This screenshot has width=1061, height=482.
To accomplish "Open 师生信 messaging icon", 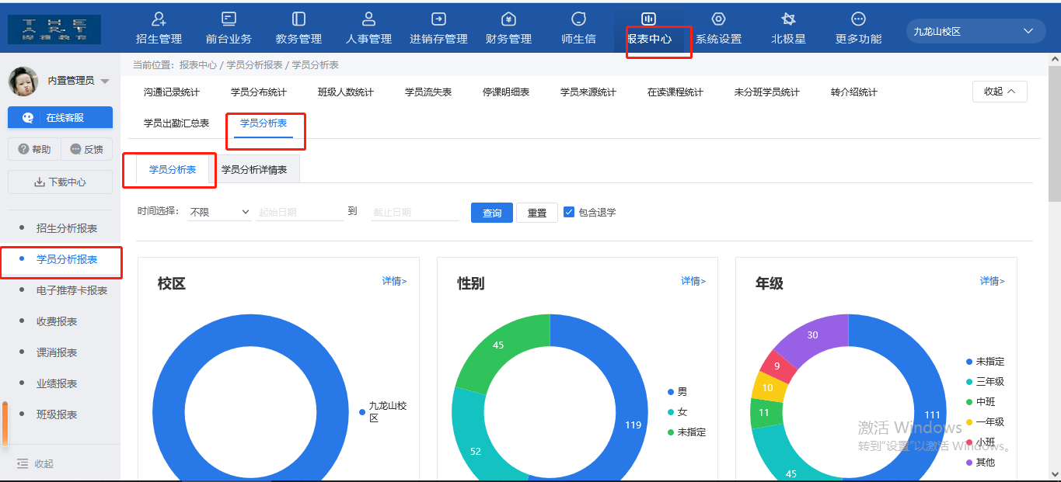I will 578,19.
